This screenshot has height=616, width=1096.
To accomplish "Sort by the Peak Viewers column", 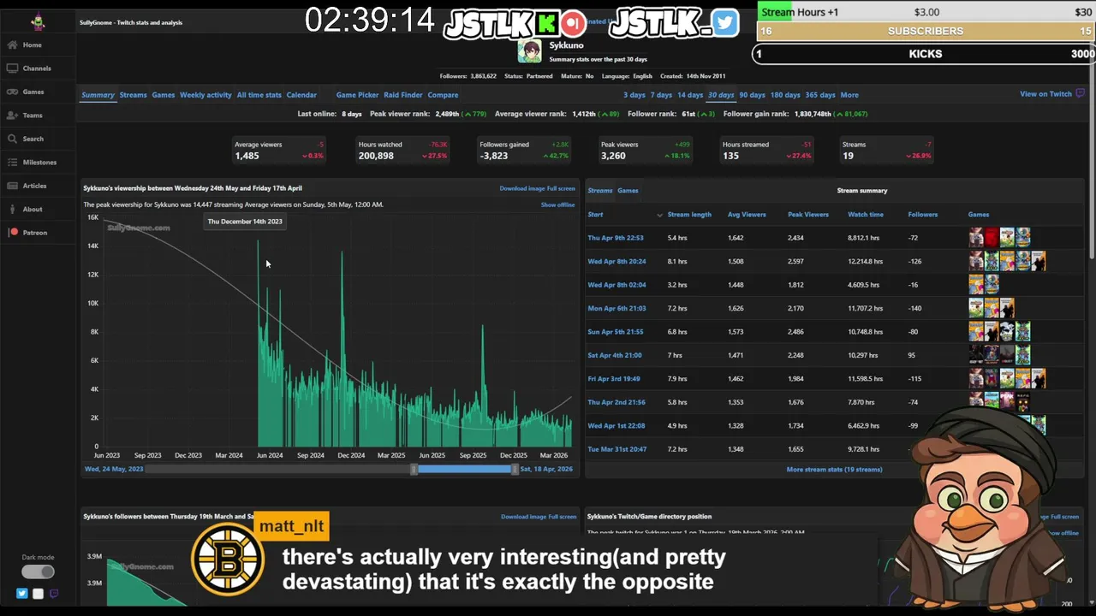I will point(808,215).
